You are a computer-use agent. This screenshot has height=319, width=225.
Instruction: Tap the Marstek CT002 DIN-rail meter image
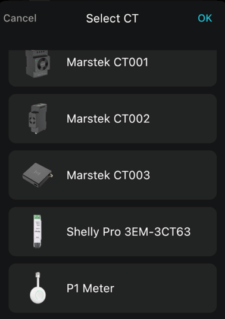(x=37, y=119)
